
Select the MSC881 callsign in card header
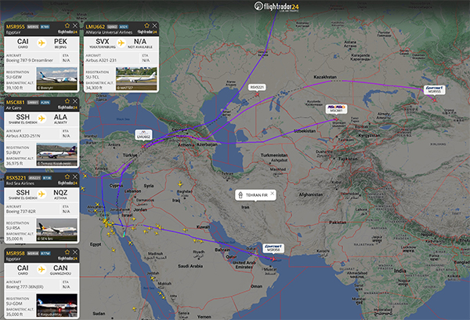coord(16,103)
